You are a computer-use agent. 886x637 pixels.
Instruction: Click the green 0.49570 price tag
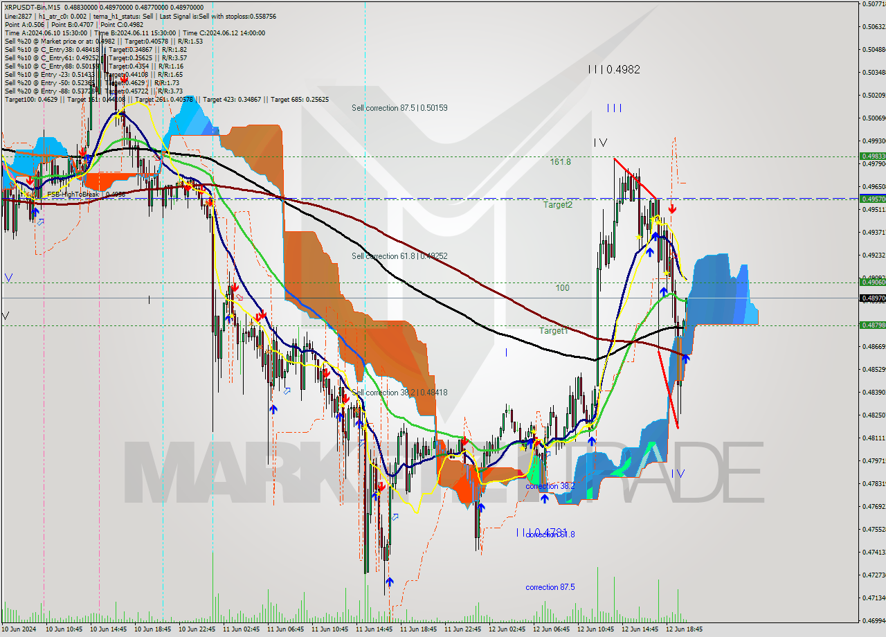point(872,199)
